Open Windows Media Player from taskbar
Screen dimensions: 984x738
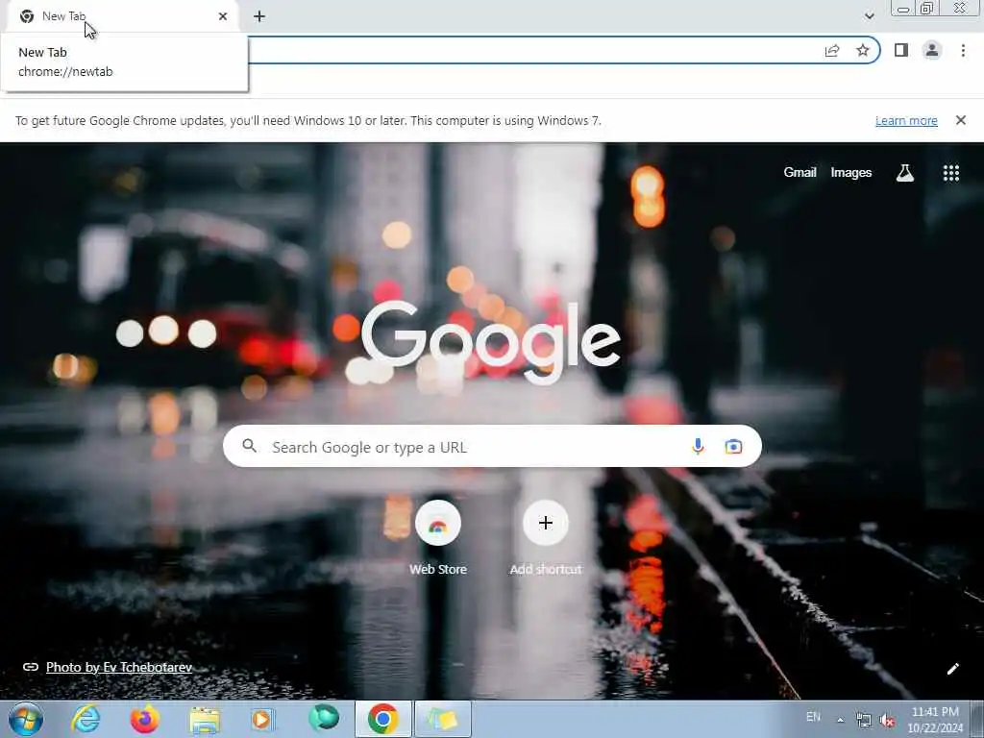point(263,719)
